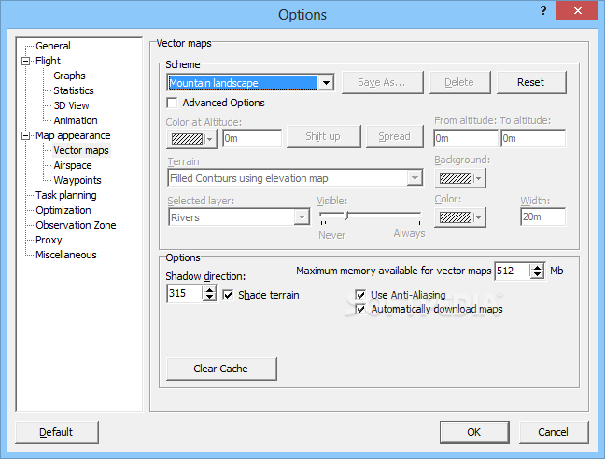Cancel the Options dialog
This screenshot has height=459, width=605.
[554, 432]
